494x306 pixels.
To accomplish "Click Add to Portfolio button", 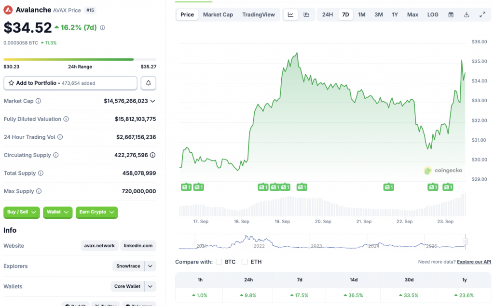I will coord(70,83).
